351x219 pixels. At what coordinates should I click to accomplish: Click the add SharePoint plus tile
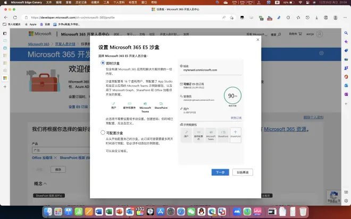pos(235,135)
